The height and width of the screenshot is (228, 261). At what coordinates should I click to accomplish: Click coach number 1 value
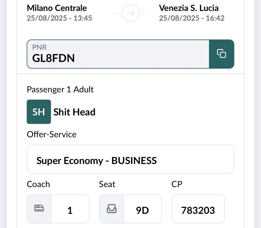click(70, 210)
